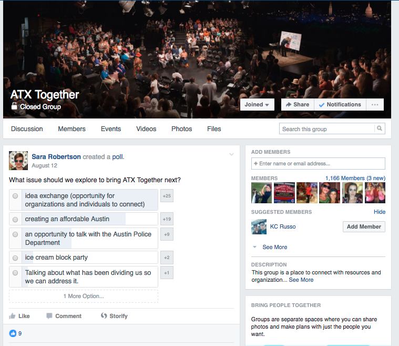
Task: Open the first member thumbnail with golfer
Action: tap(261, 193)
